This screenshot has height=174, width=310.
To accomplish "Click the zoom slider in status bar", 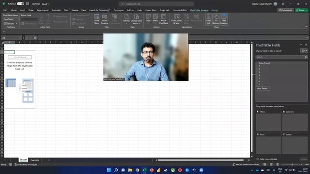I will (292, 164).
